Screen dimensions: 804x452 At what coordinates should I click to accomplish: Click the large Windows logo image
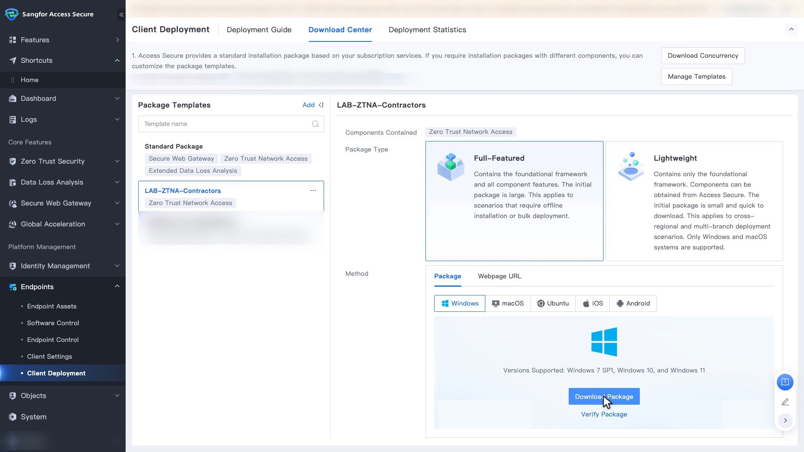(604, 342)
